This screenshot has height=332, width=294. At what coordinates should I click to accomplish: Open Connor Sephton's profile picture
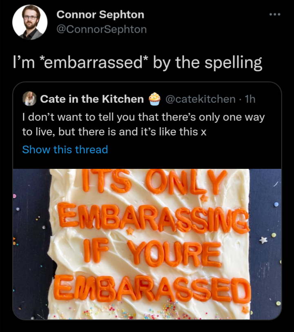pyautogui.click(x=30, y=22)
